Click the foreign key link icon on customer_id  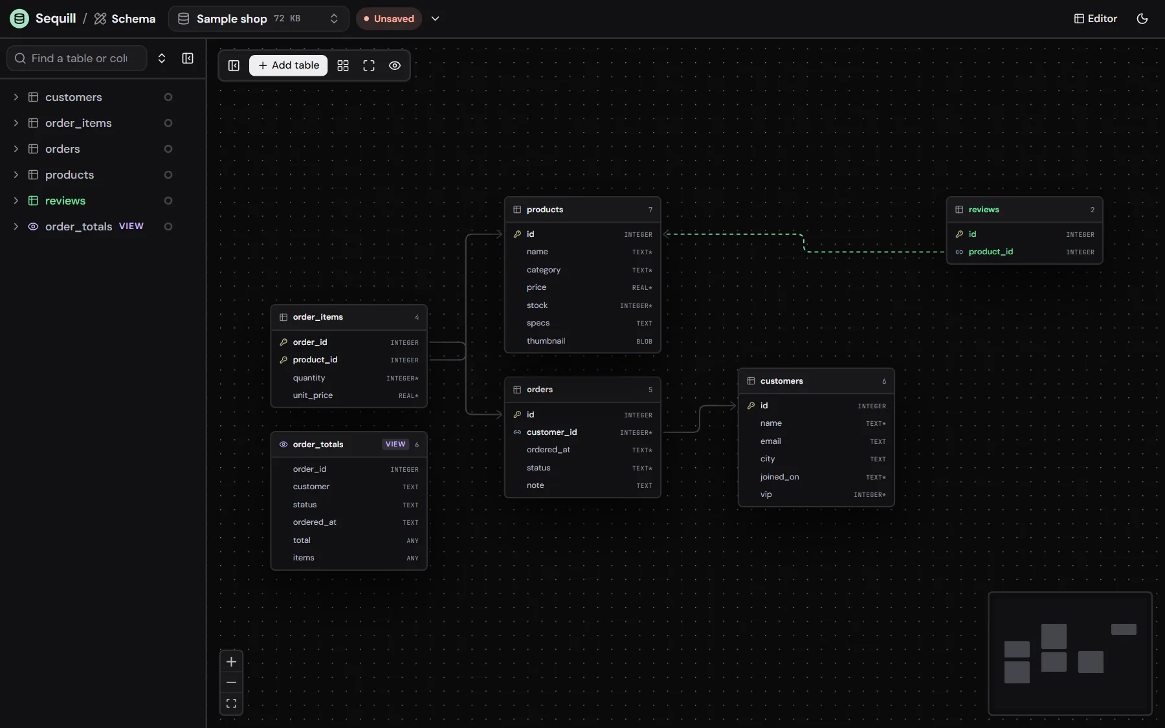[x=517, y=432]
